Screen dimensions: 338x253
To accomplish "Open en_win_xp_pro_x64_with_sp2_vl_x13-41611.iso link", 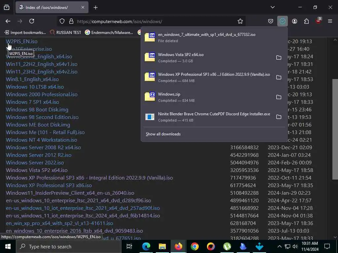I will tap(59, 223).
